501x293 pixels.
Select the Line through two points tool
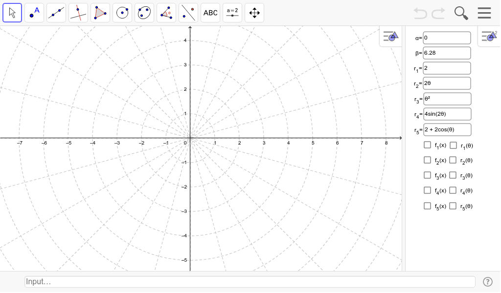[x=56, y=13]
